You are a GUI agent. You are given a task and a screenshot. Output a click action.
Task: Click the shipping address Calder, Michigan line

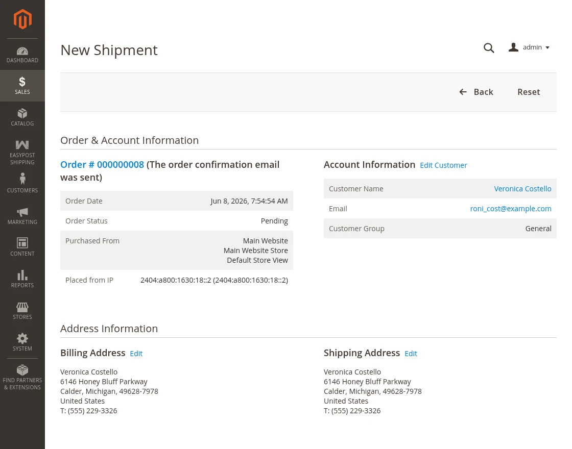click(372, 391)
